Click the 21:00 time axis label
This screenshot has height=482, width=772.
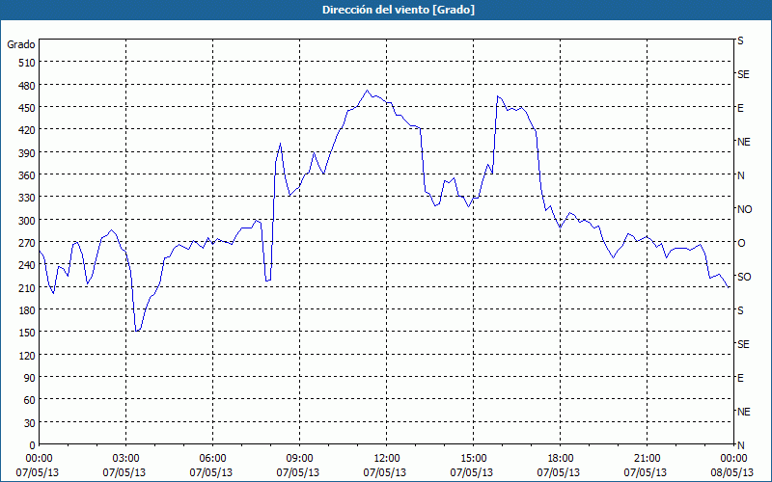pyautogui.click(x=647, y=459)
